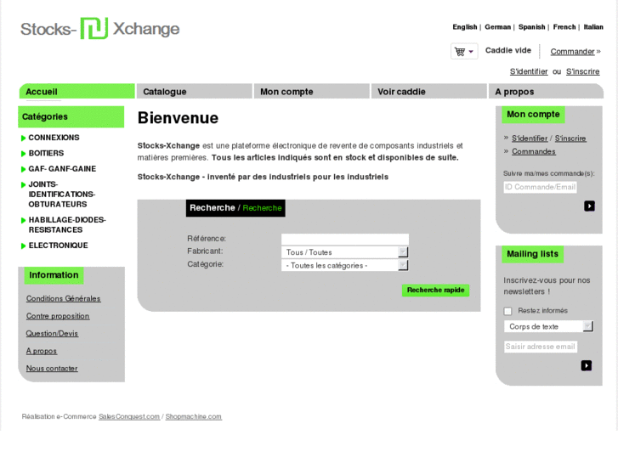Click S'identifier link below the cart
Screen dimensions: 618x463
(x=529, y=71)
